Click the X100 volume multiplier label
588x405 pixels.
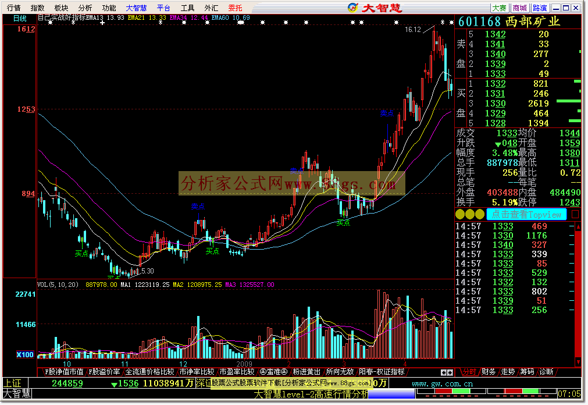click(25, 354)
